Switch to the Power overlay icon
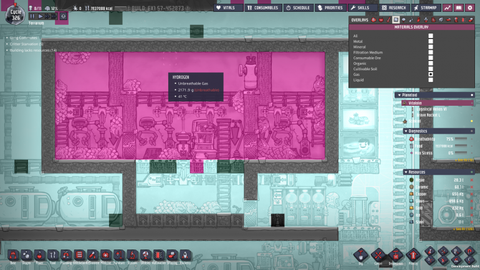The height and width of the screenshot is (270, 480). pyautogui.click(x=381, y=20)
